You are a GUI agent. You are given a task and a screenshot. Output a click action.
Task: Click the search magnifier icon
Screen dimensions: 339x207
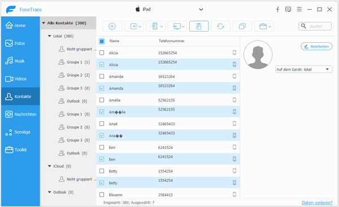[303, 26]
